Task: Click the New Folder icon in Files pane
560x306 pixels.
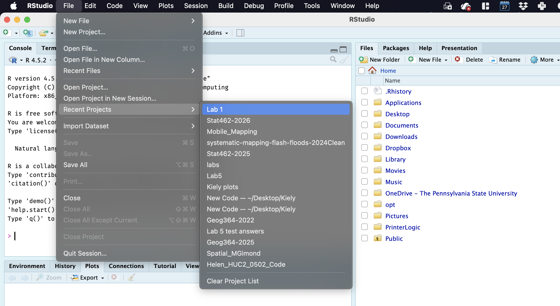Action: click(363, 60)
